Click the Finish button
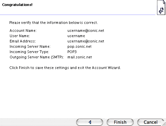Viewport: 166px width, 126px height. point(120,122)
